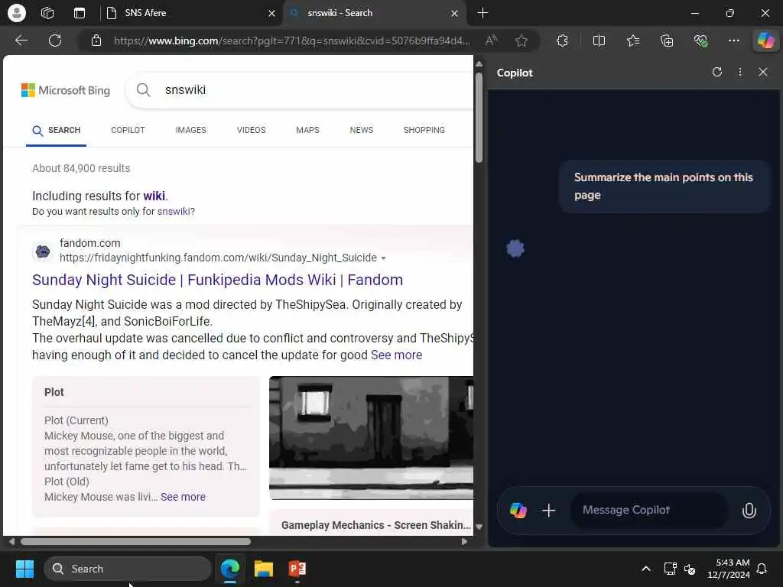
Task: Open the COPILOT search tab
Action: (128, 130)
